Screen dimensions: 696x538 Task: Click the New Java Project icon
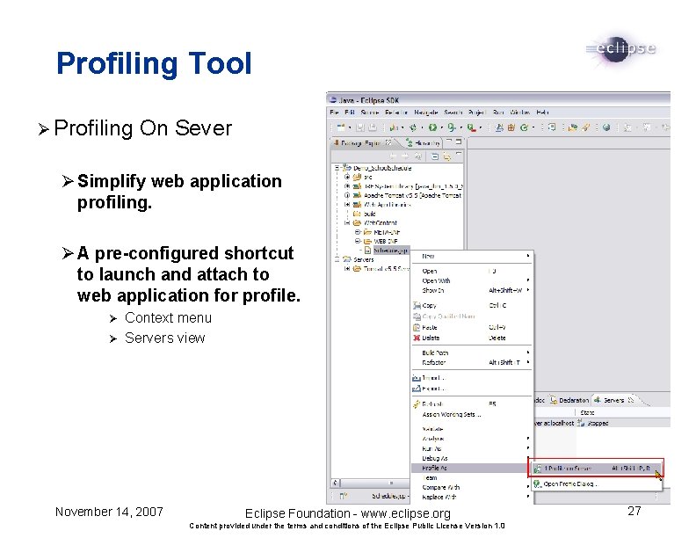(499, 127)
